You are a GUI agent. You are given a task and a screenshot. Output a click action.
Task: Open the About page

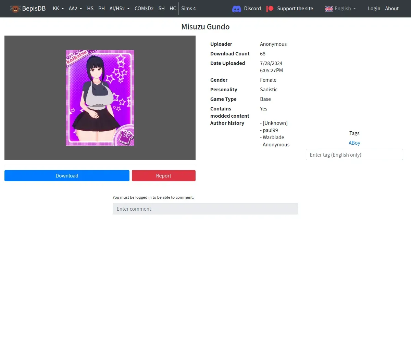coord(392,9)
